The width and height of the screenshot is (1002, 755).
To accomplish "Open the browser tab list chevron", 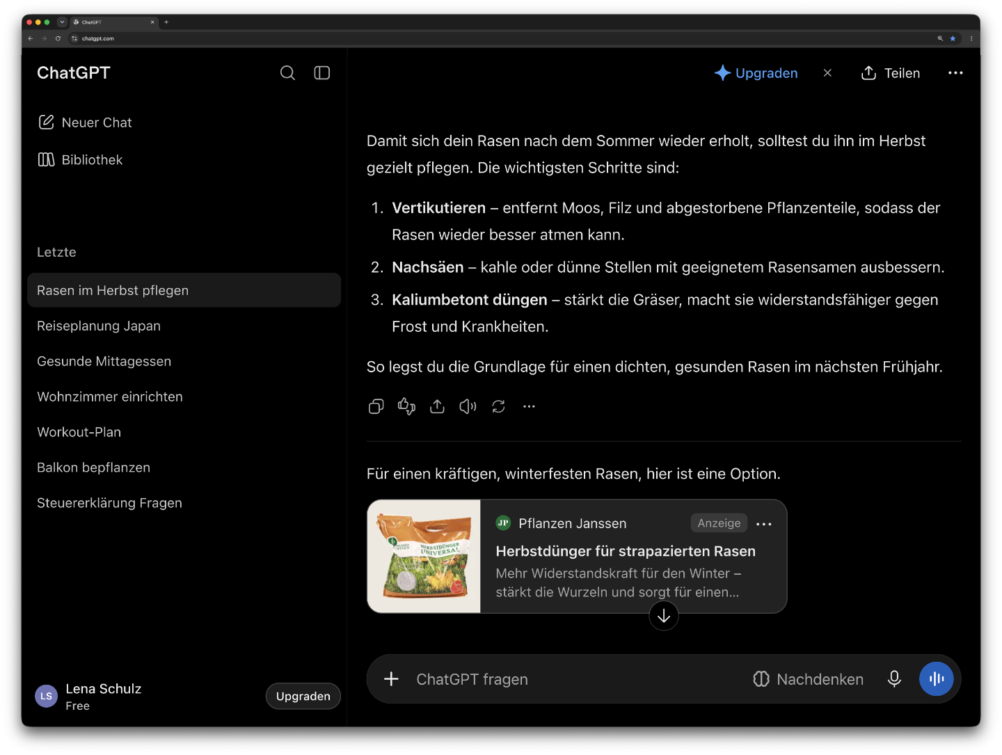I will [x=62, y=22].
